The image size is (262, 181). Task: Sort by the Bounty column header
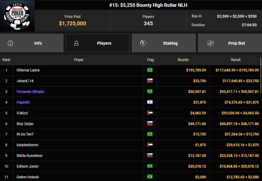pyautogui.click(x=183, y=60)
